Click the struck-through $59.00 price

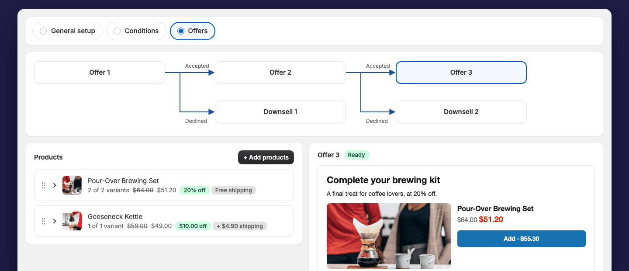click(137, 226)
